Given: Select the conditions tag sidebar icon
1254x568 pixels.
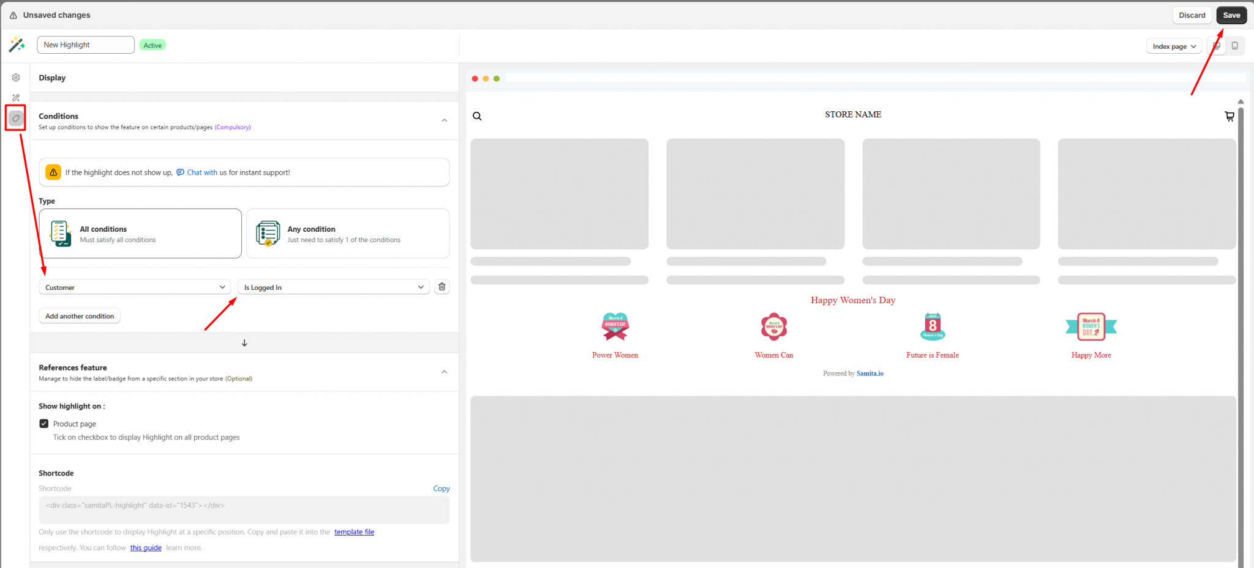Looking at the screenshot, I should click(x=16, y=118).
